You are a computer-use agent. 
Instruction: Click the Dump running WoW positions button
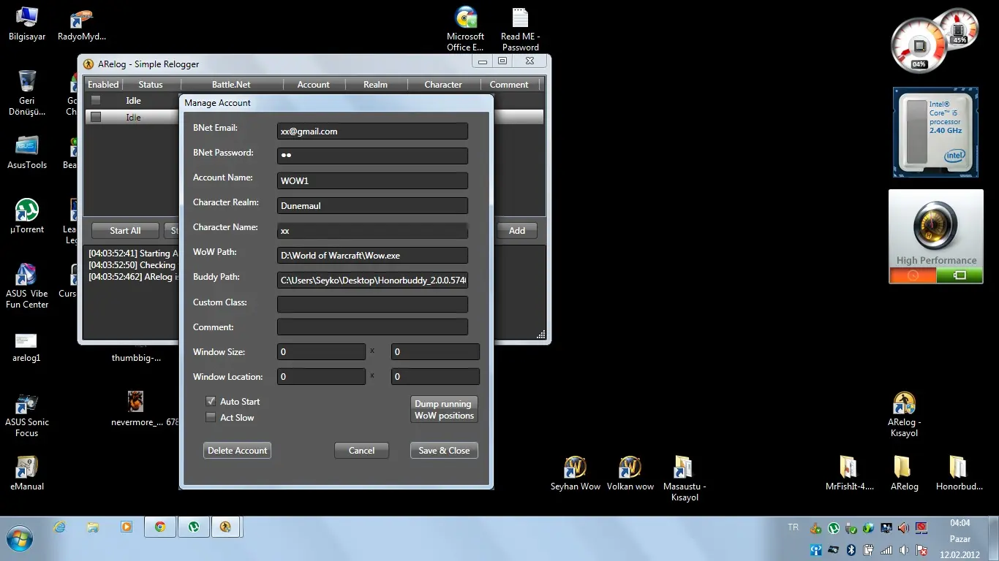(444, 410)
